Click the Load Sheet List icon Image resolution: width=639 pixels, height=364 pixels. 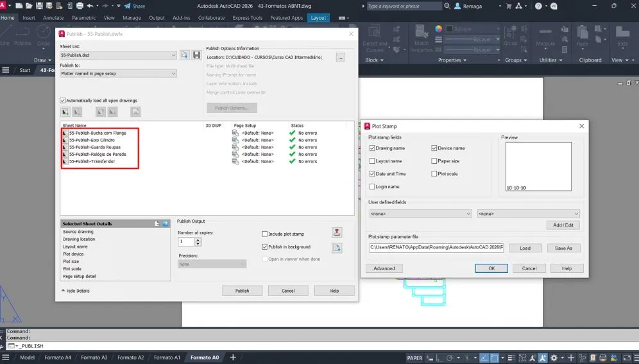(185, 56)
